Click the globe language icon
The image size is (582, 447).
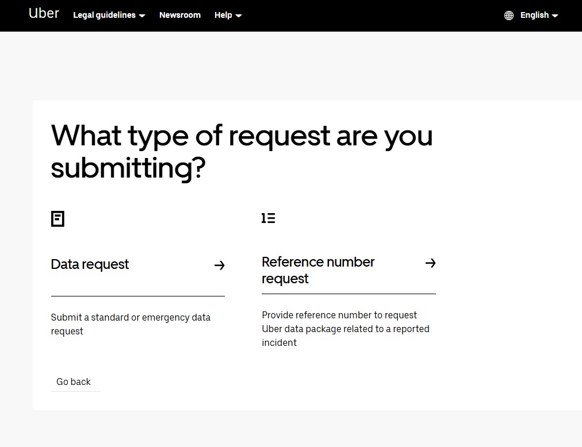(509, 15)
